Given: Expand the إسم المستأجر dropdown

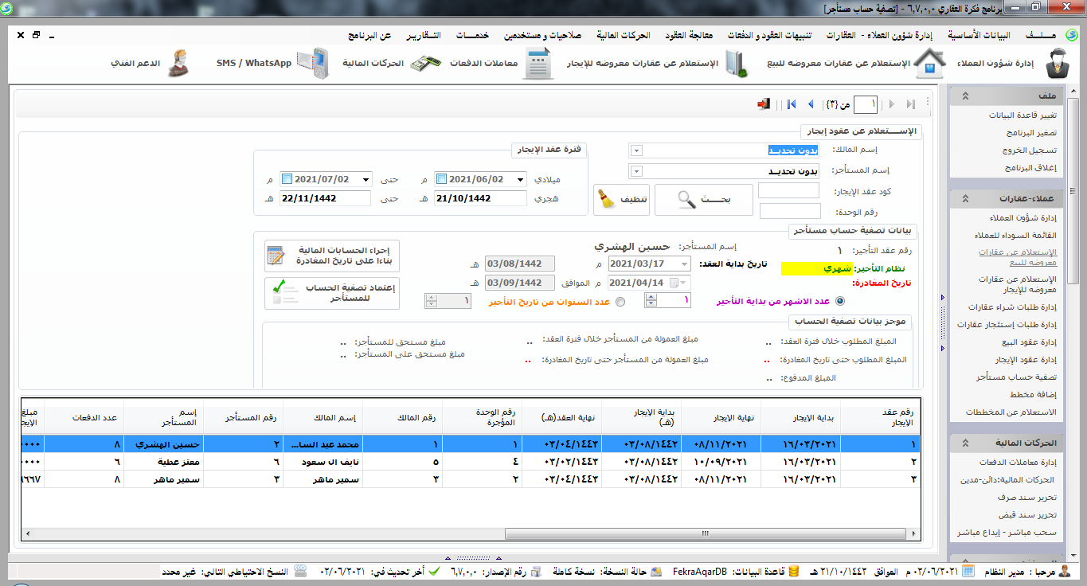Looking at the screenshot, I should pyautogui.click(x=635, y=171).
